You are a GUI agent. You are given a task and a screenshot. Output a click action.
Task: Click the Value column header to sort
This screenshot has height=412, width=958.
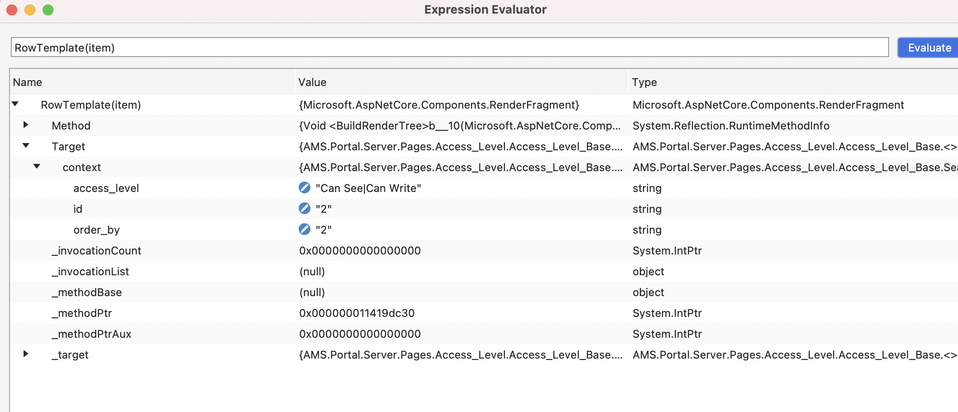(x=312, y=82)
